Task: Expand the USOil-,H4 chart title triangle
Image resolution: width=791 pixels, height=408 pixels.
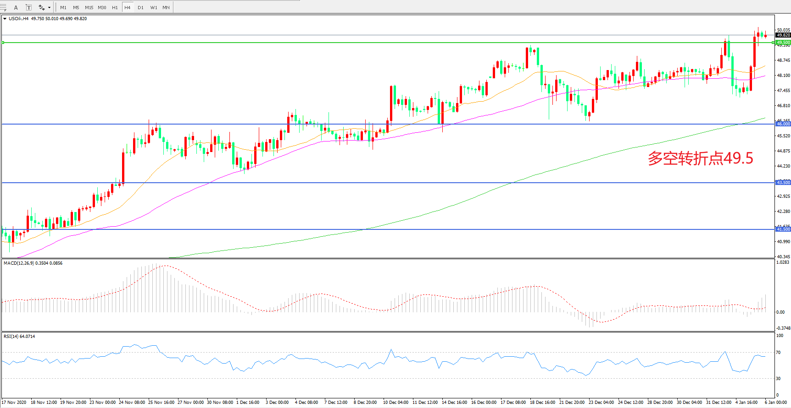Action: click(5, 19)
